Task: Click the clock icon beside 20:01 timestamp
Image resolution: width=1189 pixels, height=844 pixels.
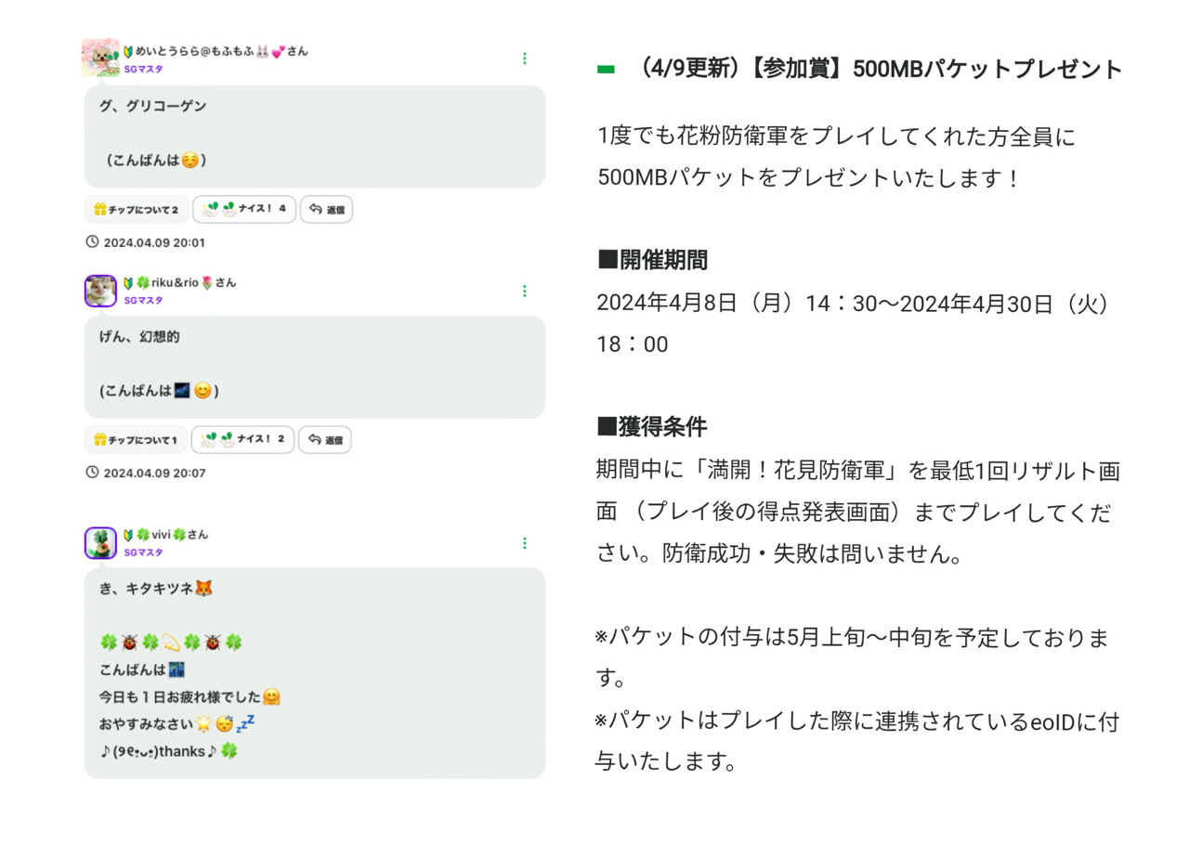Action: coord(92,242)
